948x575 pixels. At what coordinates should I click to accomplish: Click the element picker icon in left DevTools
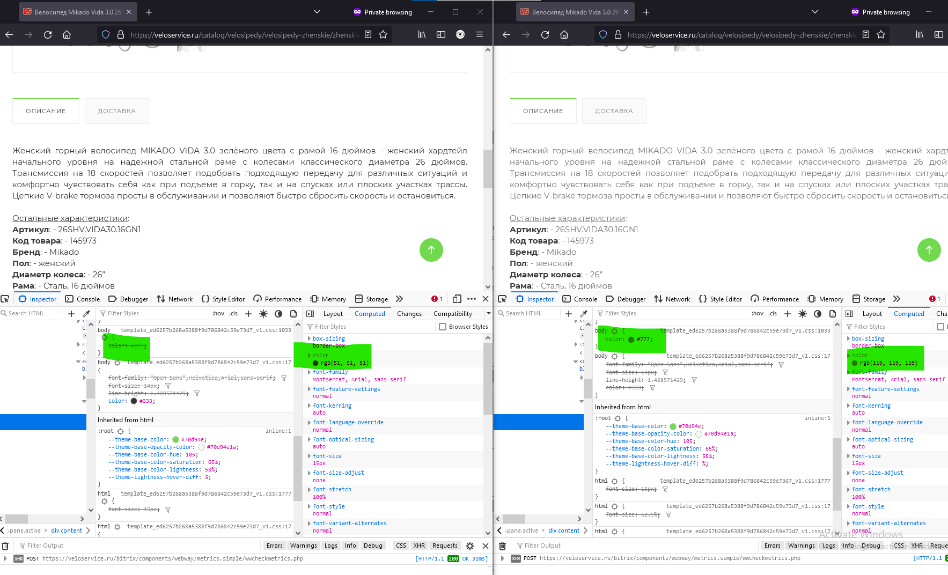[5, 299]
